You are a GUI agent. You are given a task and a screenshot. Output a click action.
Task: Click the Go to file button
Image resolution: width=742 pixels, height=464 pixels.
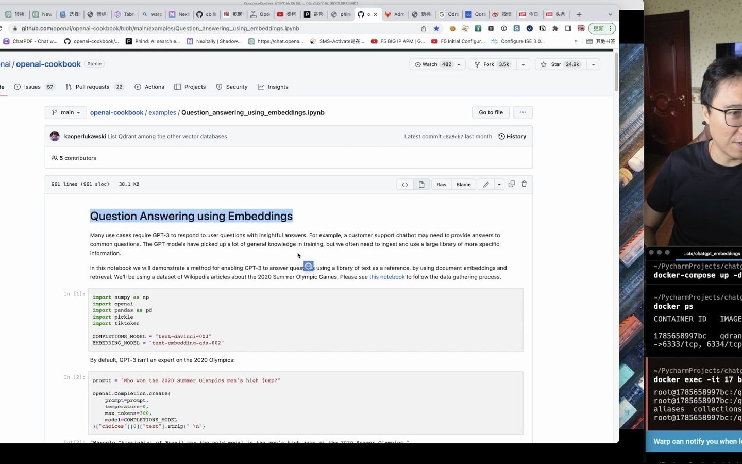coord(491,112)
